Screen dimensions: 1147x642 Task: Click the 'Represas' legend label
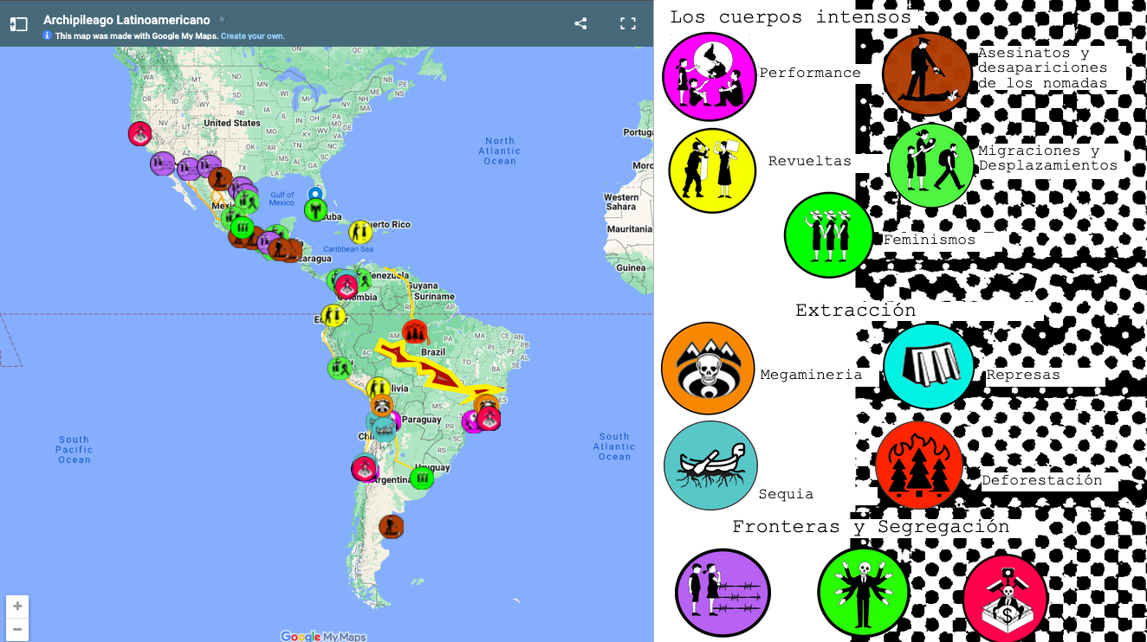[1023, 375]
